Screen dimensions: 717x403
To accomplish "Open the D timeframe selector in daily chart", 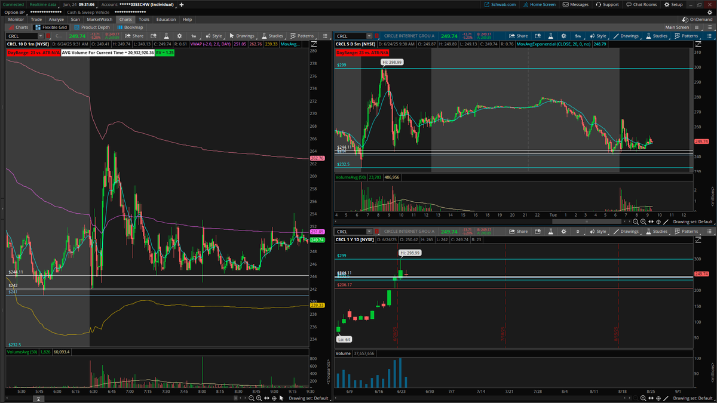I will (x=578, y=231).
